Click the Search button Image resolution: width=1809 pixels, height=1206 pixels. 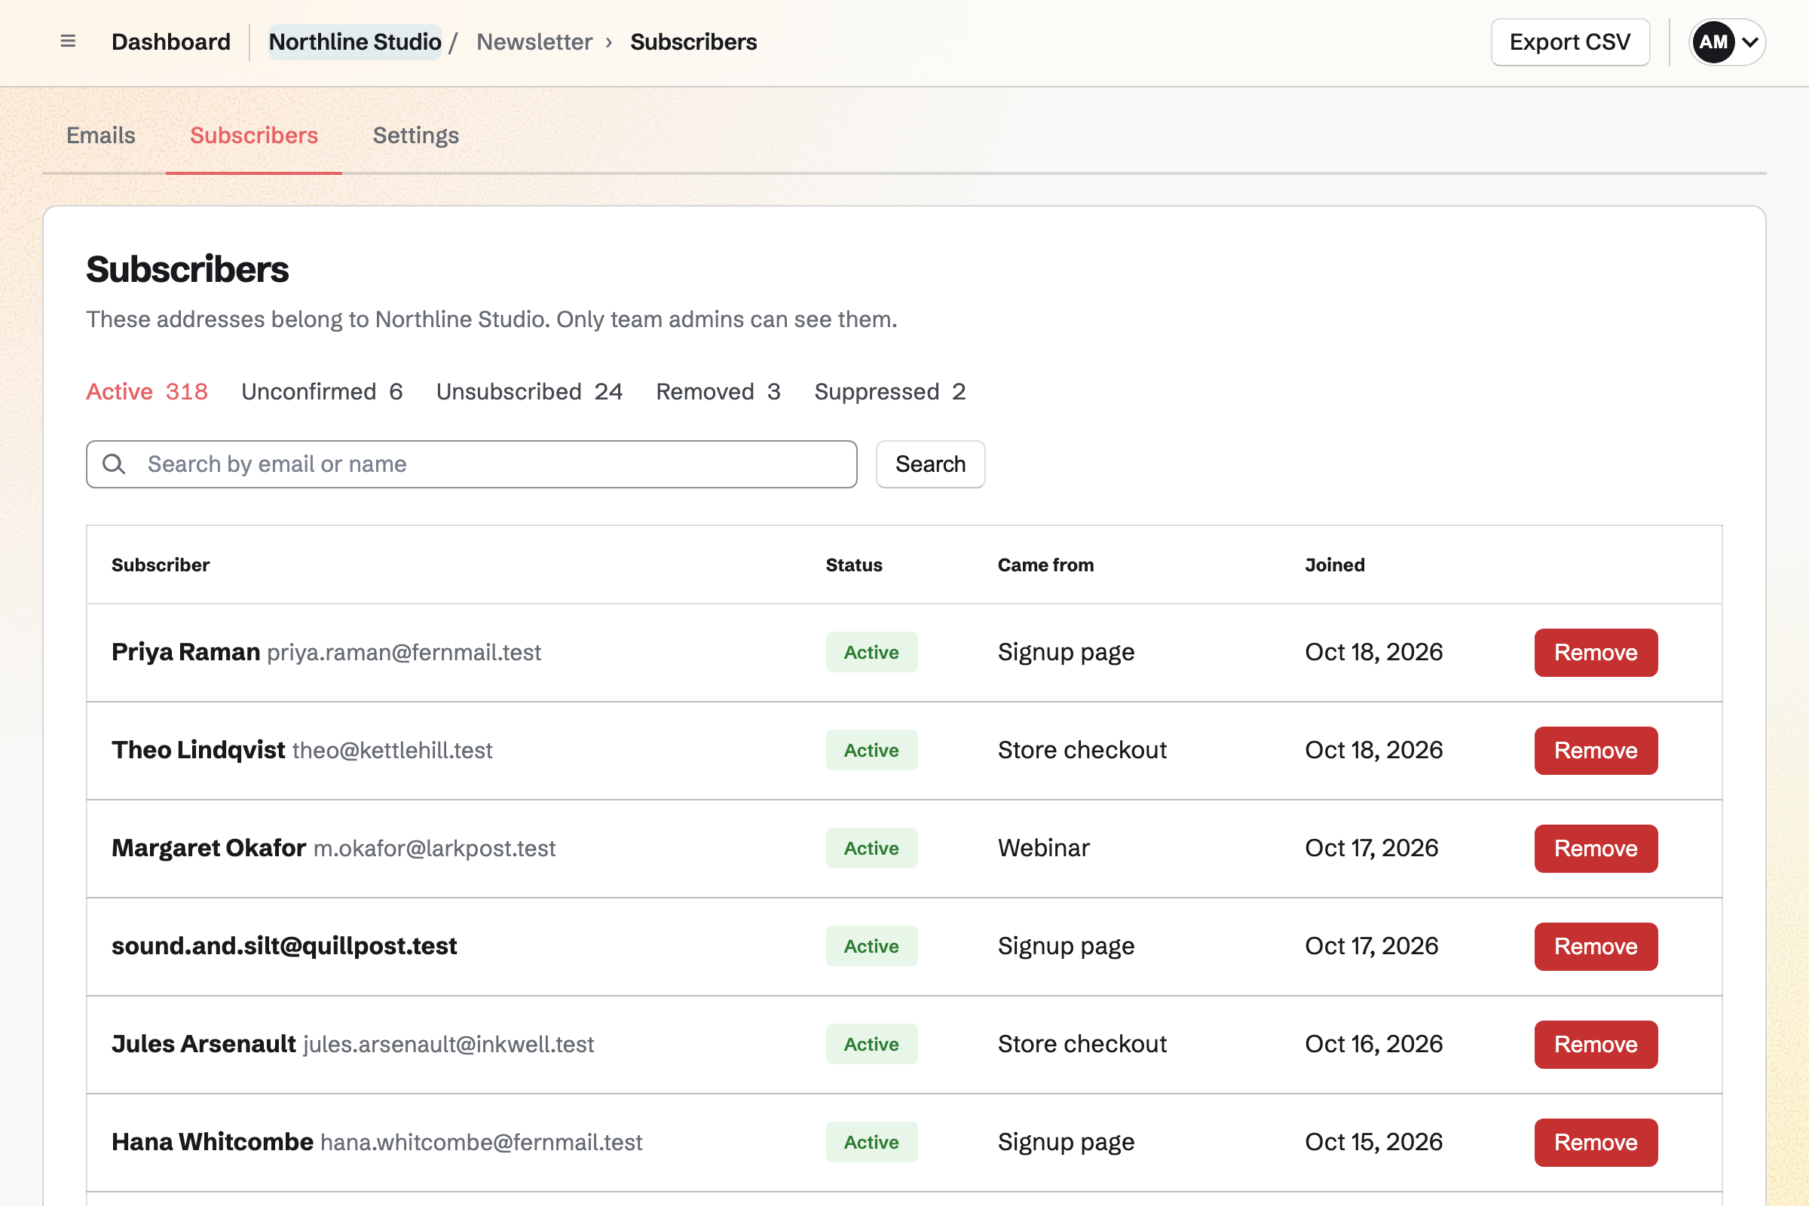(x=930, y=464)
